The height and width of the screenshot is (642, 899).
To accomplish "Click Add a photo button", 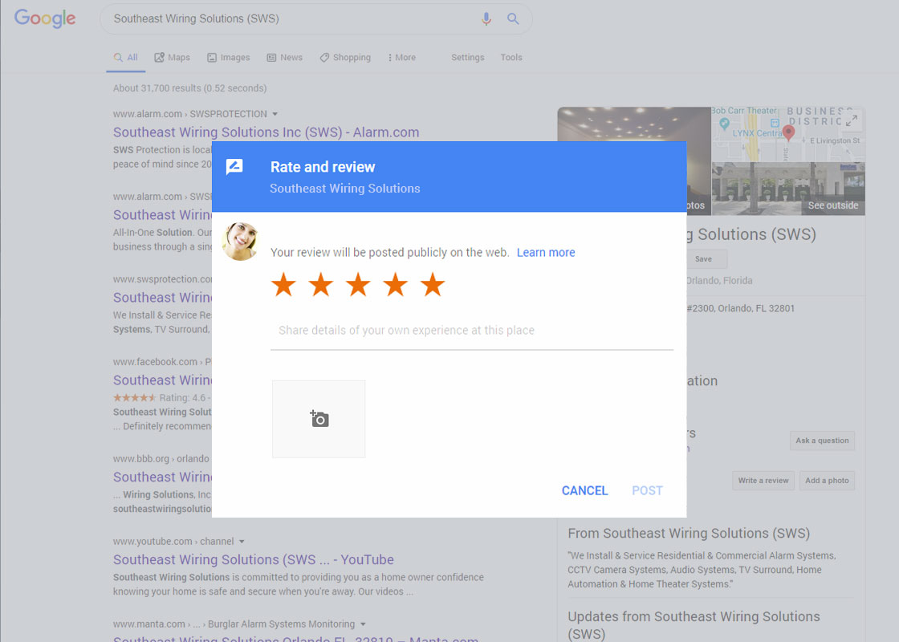I will [x=827, y=481].
